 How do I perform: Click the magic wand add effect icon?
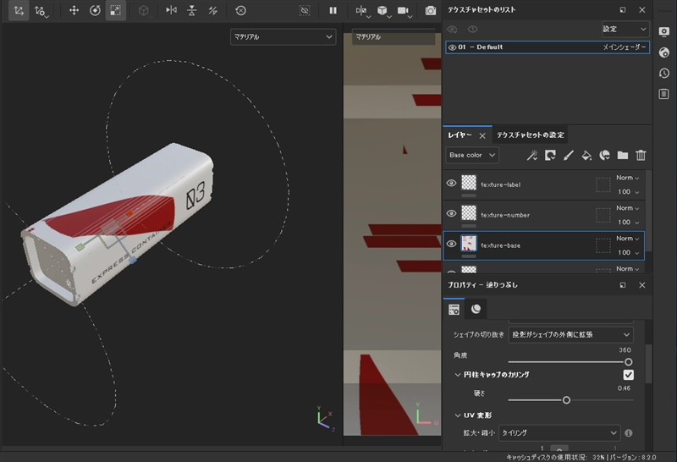click(x=531, y=156)
